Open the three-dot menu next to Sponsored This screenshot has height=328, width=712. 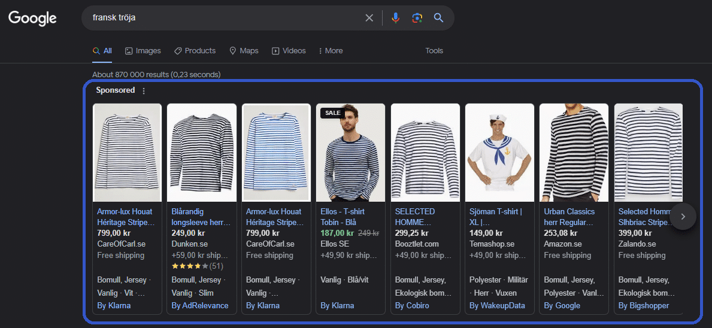point(144,91)
